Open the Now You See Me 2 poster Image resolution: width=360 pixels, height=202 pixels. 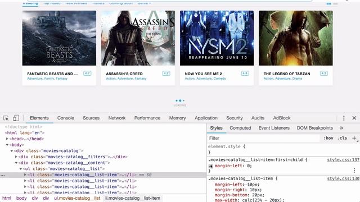(217, 38)
